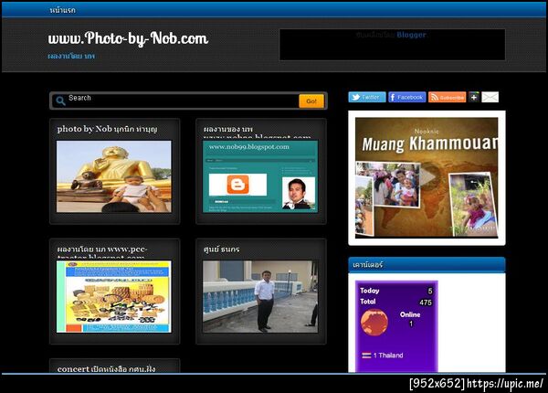This screenshot has width=548, height=393.
Task: Open the nob99.blogspot.com screenshot thumbnail
Action: click(x=260, y=176)
